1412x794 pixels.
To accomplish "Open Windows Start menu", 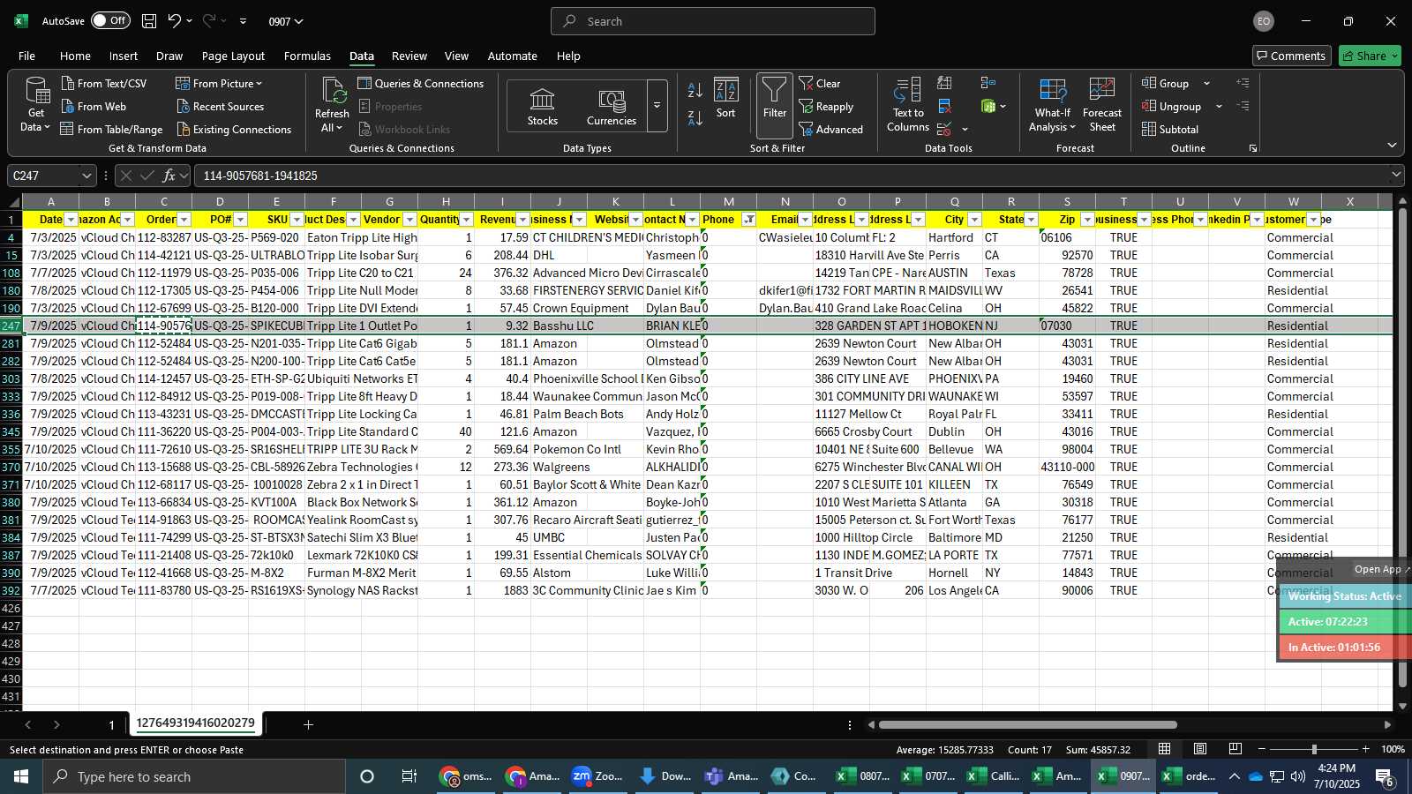I will [21, 776].
